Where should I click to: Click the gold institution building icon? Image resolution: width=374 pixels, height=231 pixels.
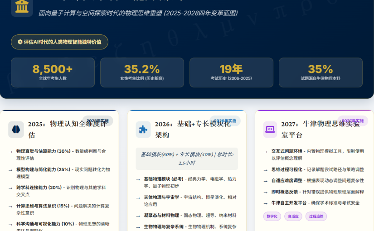click(x=22, y=6)
